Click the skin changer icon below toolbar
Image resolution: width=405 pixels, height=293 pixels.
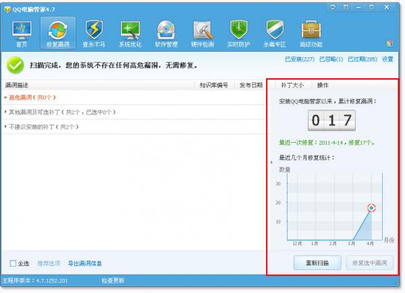coord(389,43)
